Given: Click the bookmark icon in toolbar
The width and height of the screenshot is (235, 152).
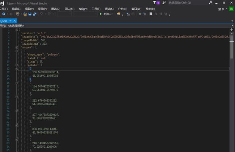Looking at the screenshot, I should pos(151,14).
